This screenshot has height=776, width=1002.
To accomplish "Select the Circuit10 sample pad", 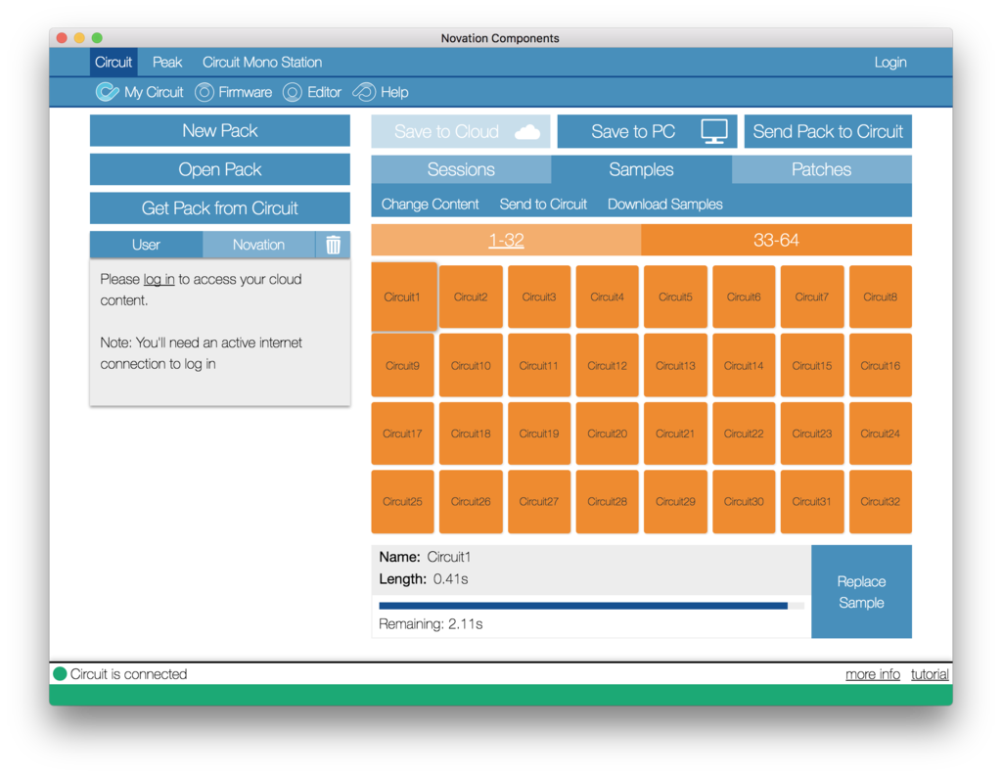I will pyautogui.click(x=471, y=366).
